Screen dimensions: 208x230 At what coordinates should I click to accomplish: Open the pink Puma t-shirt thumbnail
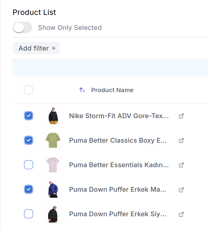(53, 165)
